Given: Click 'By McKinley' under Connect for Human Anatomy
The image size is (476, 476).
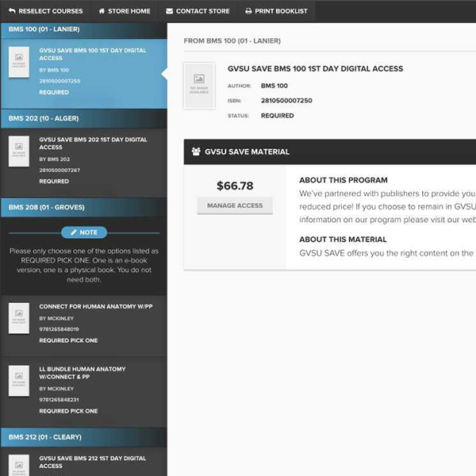Looking at the screenshot, I should (56, 318).
